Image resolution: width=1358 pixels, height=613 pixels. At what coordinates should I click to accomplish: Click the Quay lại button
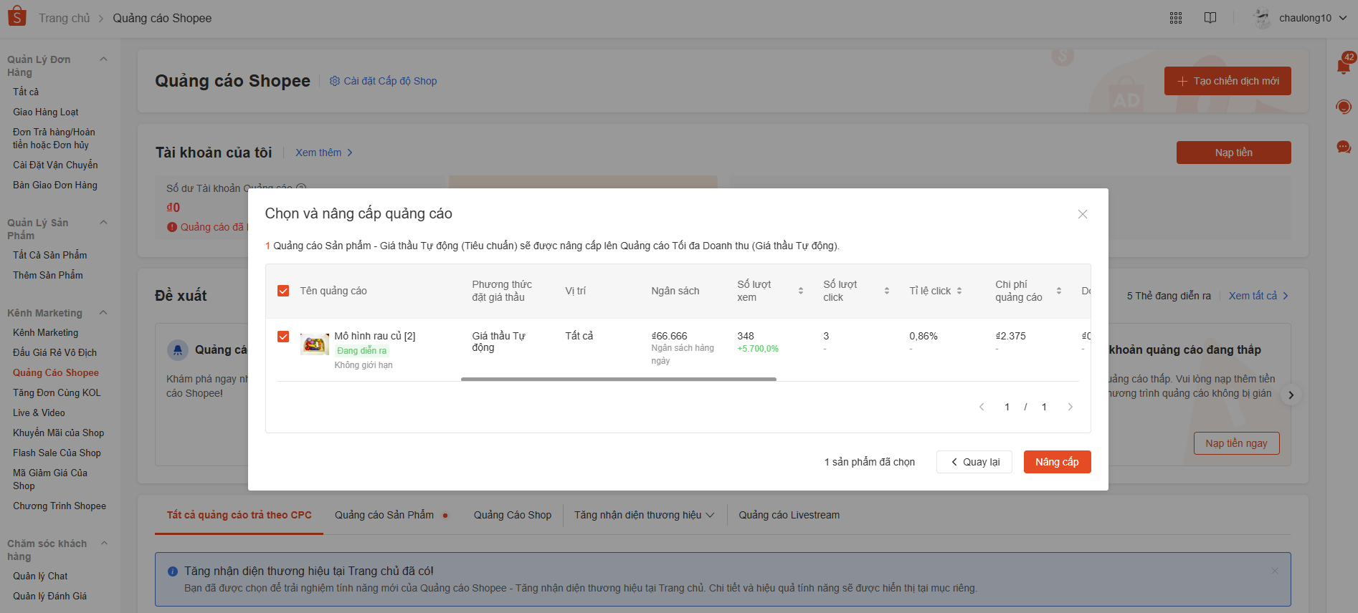point(974,462)
